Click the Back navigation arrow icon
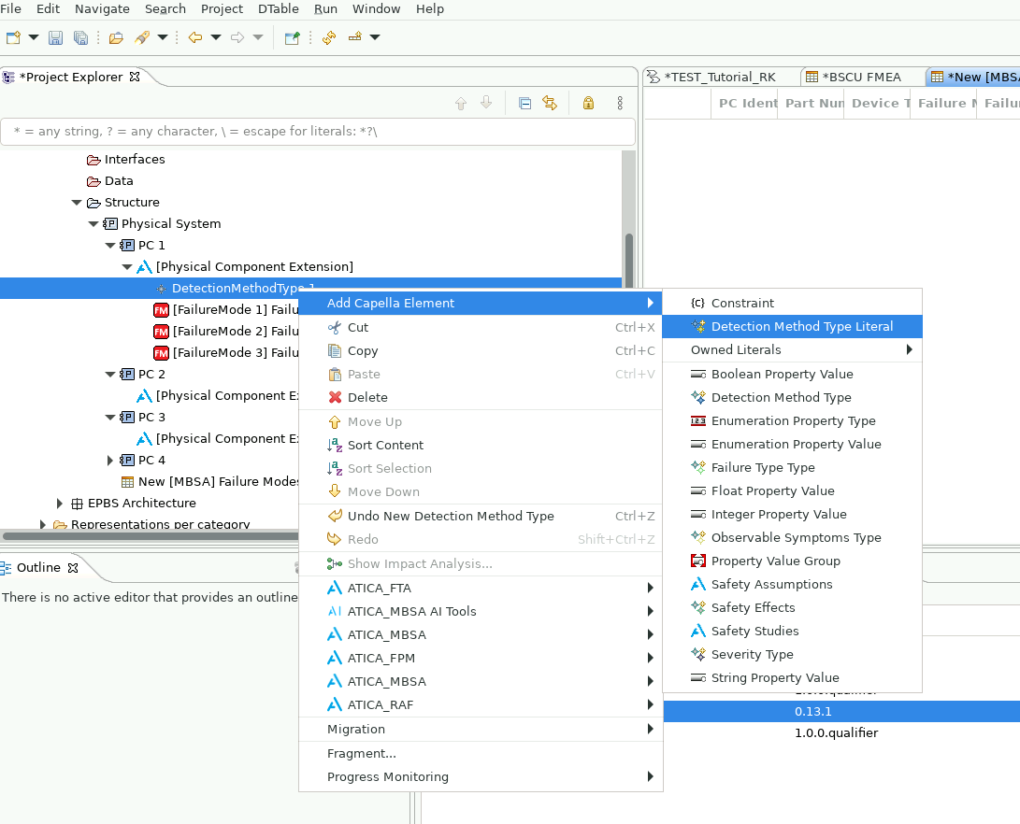The height and width of the screenshot is (824, 1020). click(195, 37)
